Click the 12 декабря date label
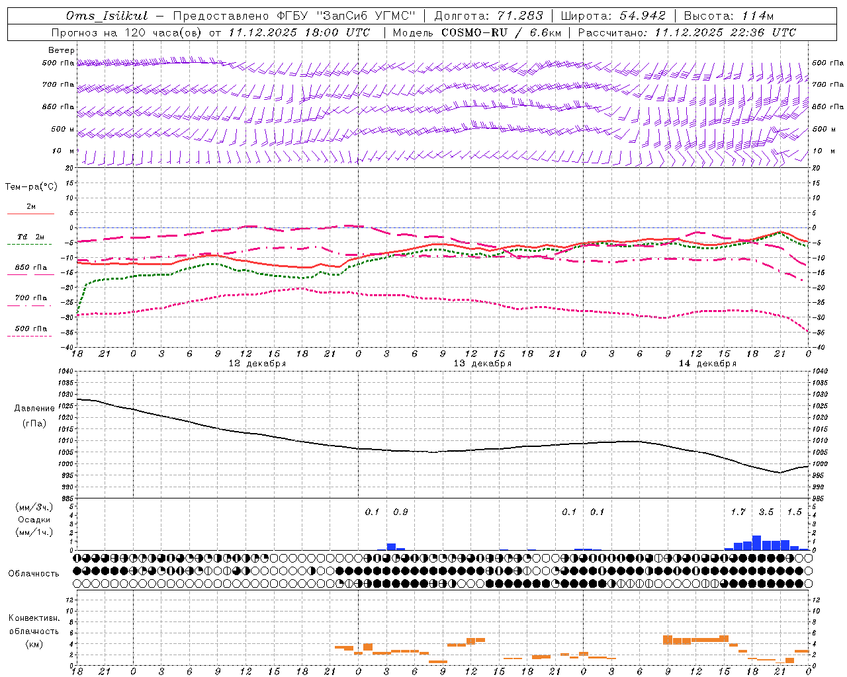The height and width of the screenshot is (677, 847). click(x=257, y=364)
